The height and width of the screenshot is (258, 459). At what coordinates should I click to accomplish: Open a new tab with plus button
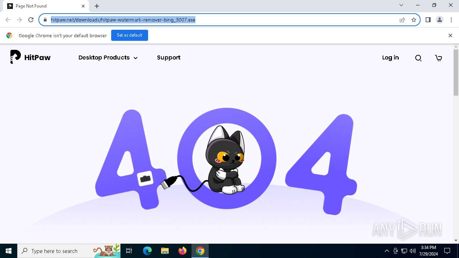pos(97,6)
